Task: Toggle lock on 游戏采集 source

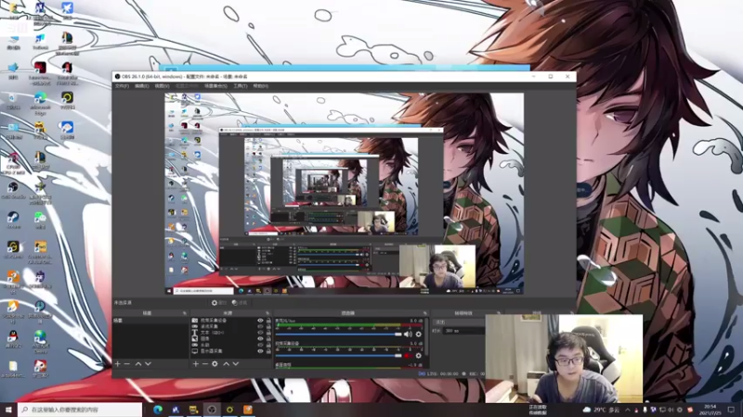Action: (268, 327)
